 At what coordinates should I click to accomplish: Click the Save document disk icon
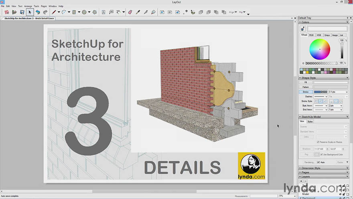click(x=22, y=12)
